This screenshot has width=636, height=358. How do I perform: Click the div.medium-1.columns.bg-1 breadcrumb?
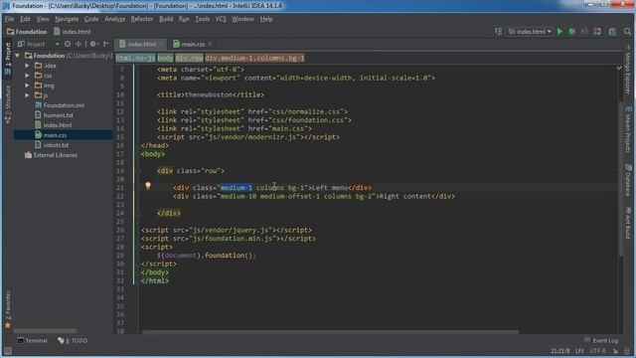(x=254, y=58)
